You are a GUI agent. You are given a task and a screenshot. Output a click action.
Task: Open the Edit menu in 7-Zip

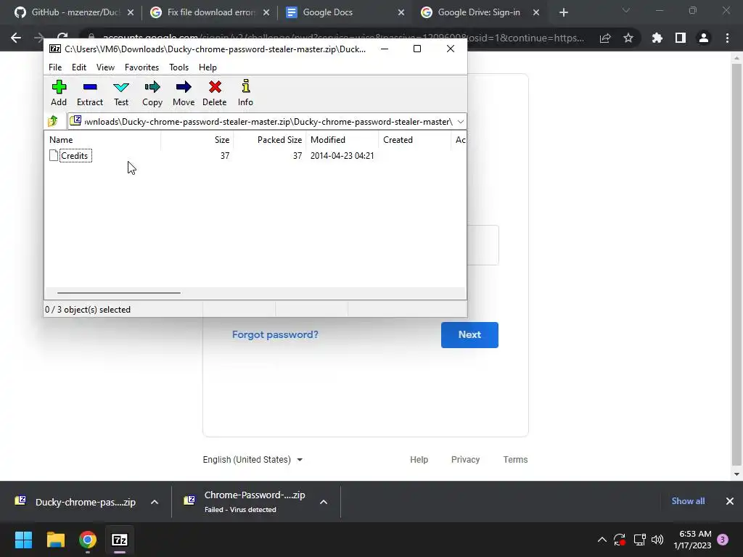coord(78,67)
